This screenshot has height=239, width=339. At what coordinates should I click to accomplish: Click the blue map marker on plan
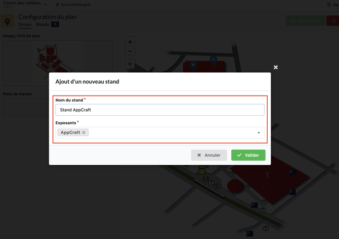pos(214,61)
